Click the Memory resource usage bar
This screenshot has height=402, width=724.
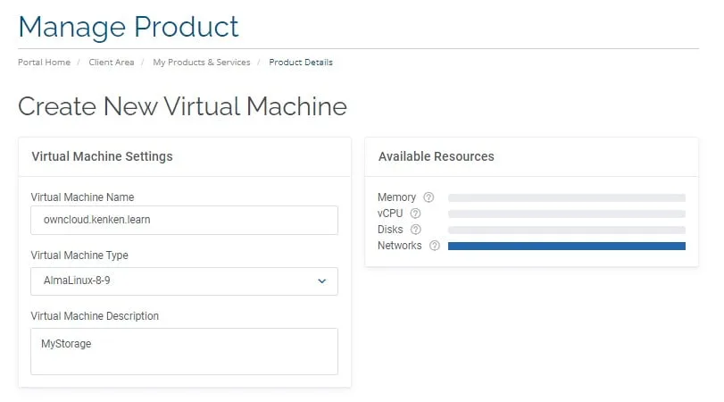pyautogui.click(x=566, y=197)
